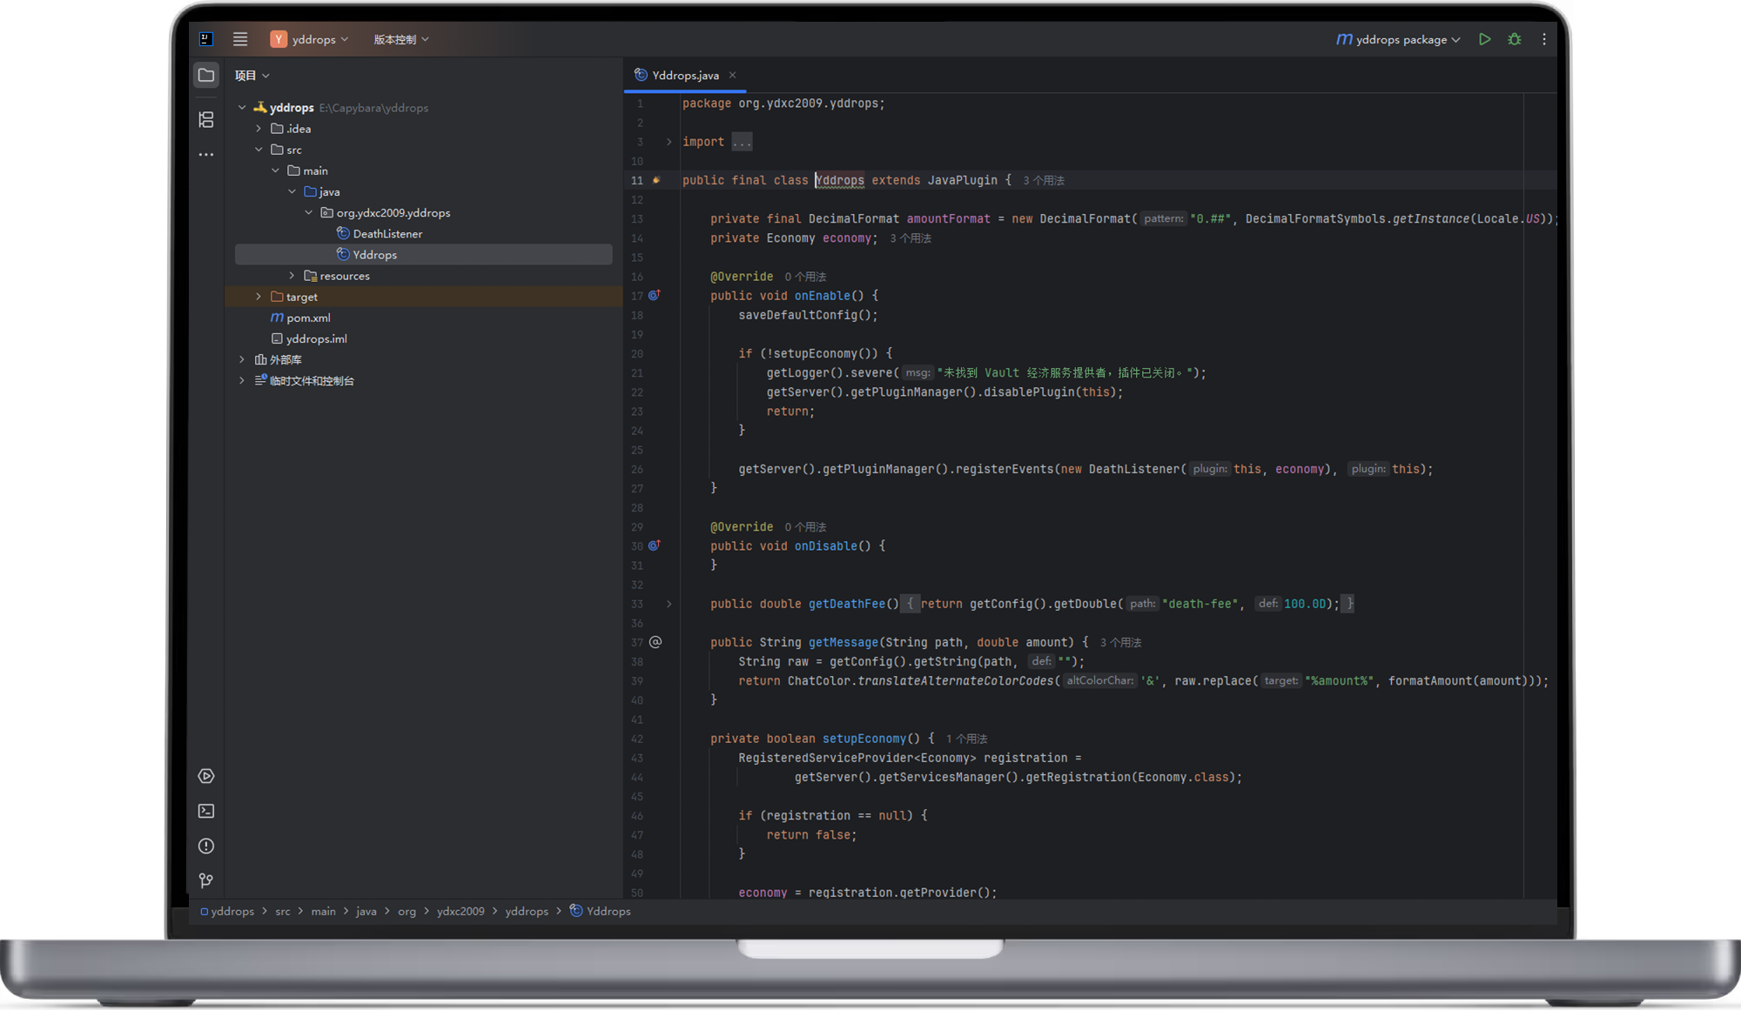Open the yddrops package run configuration dropdown
This screenshot has width=1741, height=1010.
tap(1400, 39)
